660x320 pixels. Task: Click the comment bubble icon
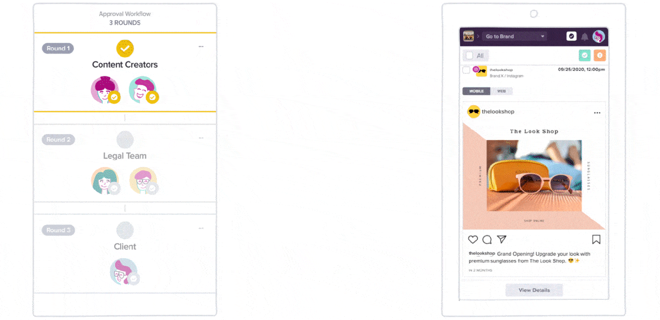487,239
